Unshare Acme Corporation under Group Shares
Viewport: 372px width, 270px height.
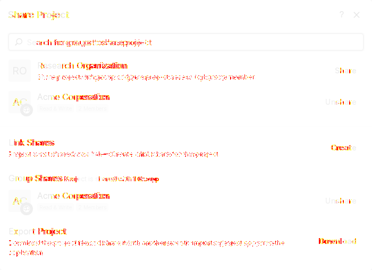(341, 201)
